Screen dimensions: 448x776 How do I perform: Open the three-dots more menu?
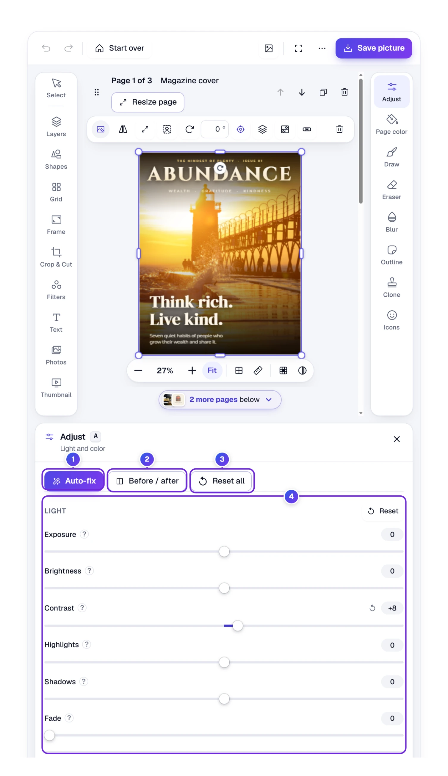tap(322, 48)
